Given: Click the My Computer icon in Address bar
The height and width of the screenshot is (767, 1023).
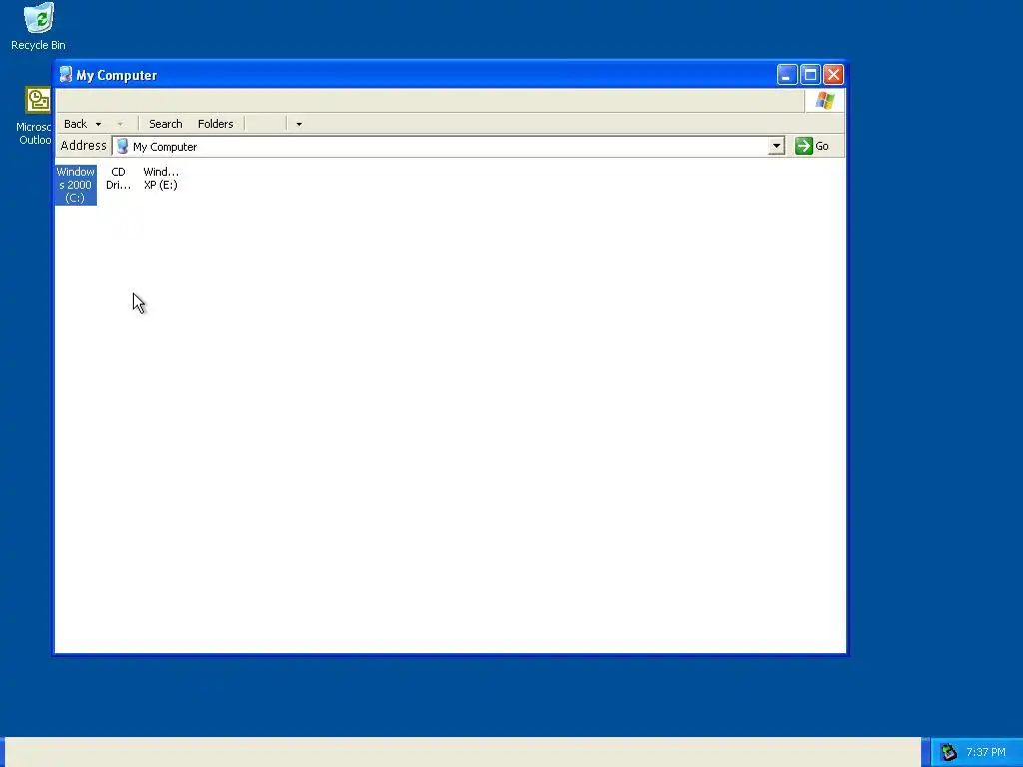Looking at the screenshot, I should click(x=122, y=146).
